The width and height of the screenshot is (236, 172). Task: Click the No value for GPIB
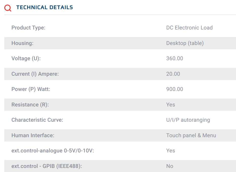pyautogui.click(x=170, y=166)
